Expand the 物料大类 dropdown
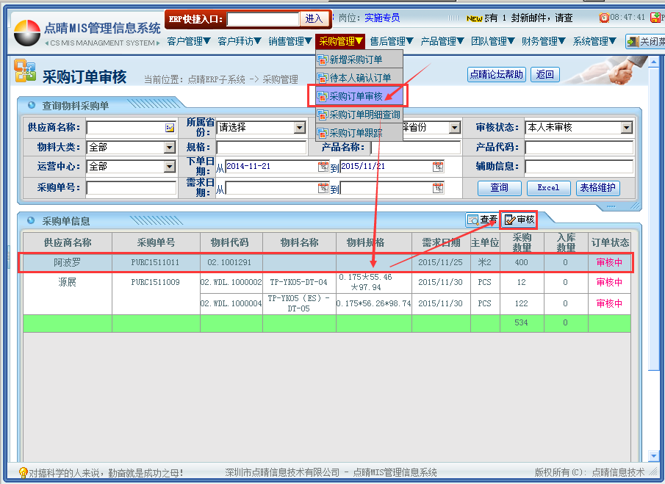This screenshot has width=665, height=484. point(170,148)
